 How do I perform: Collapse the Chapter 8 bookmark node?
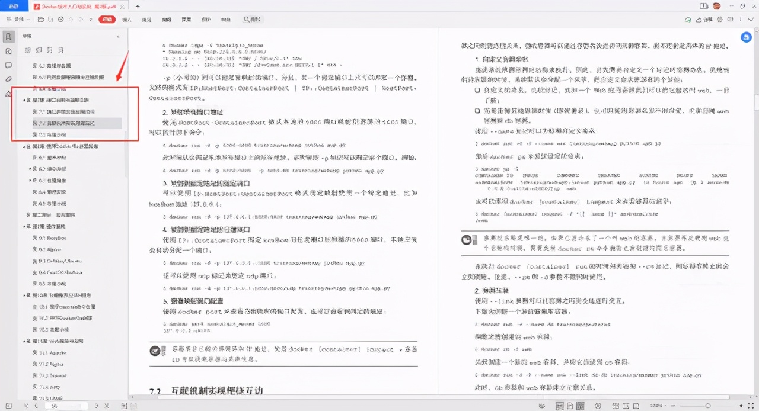coord(24,146)
